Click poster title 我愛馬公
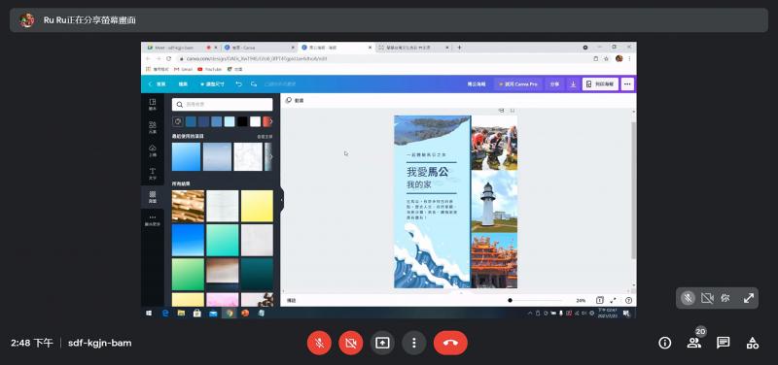The width and height of the screenshot is (778, 365). 428,172
